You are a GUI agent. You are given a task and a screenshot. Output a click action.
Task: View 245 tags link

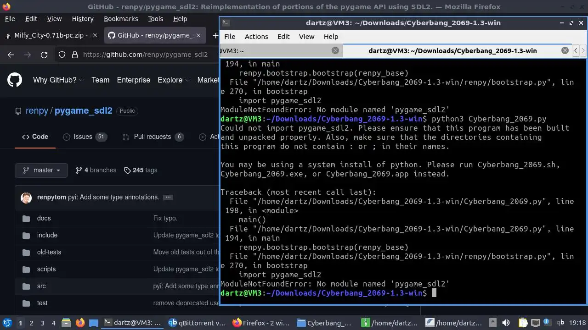coord(141,170)
